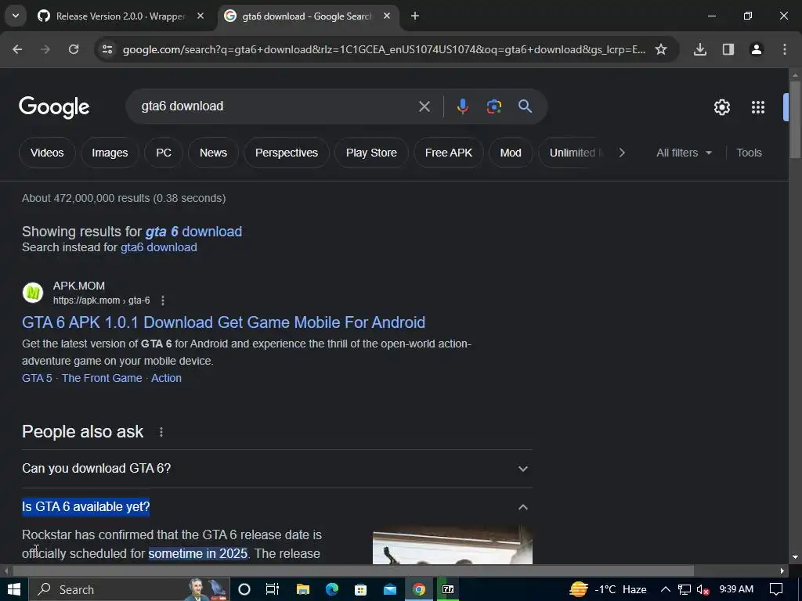The width and height of the screenshot is (802, 601).
Task: Open the Chrome downloads icon
Action: [700, 49]
